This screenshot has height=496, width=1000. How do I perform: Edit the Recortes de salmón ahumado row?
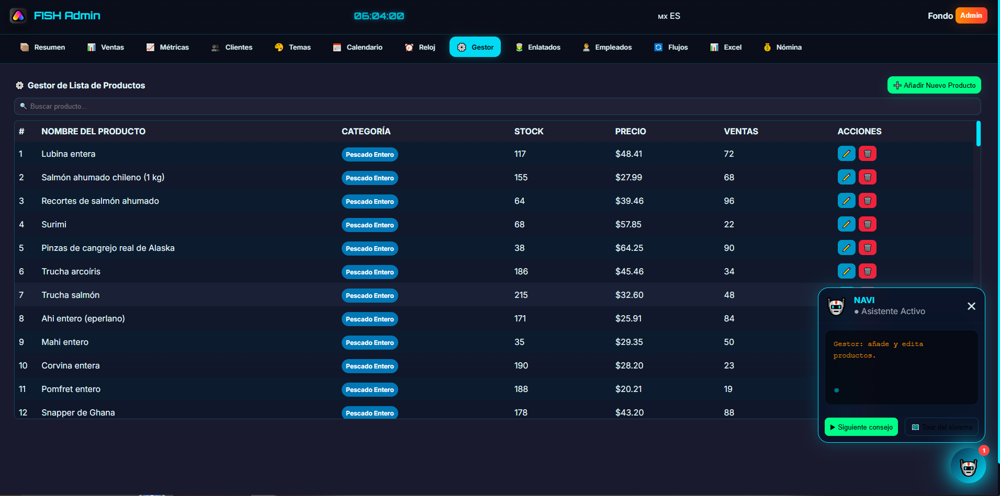[x=846, y=201]
